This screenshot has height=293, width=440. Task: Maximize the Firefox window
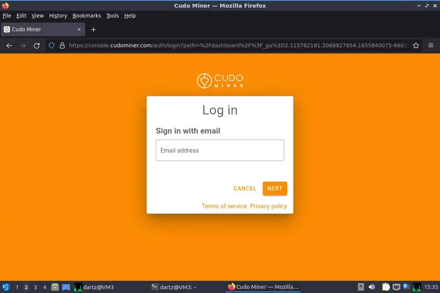pos(427,6)
